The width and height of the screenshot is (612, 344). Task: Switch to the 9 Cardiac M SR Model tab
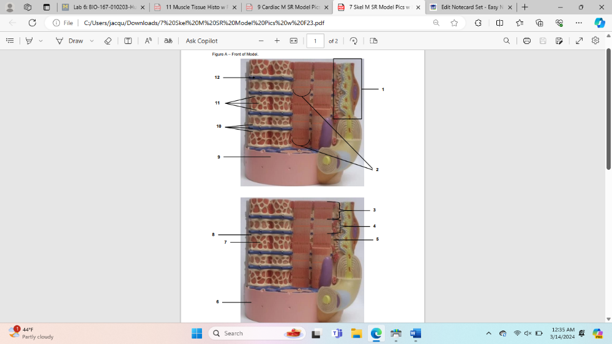tap(283, 7)
